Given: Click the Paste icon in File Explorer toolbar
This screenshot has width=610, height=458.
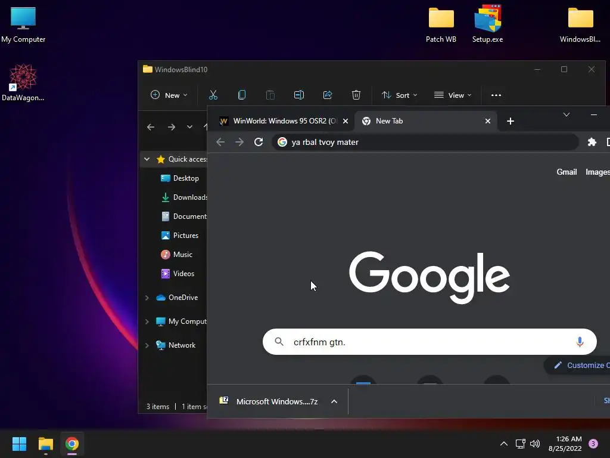Looking at the screenshot, I should click(270, 95).
